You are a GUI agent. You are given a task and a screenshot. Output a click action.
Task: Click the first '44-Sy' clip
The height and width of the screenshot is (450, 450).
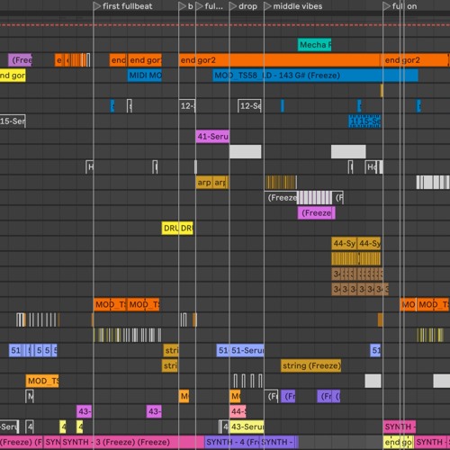click(344, 243)
